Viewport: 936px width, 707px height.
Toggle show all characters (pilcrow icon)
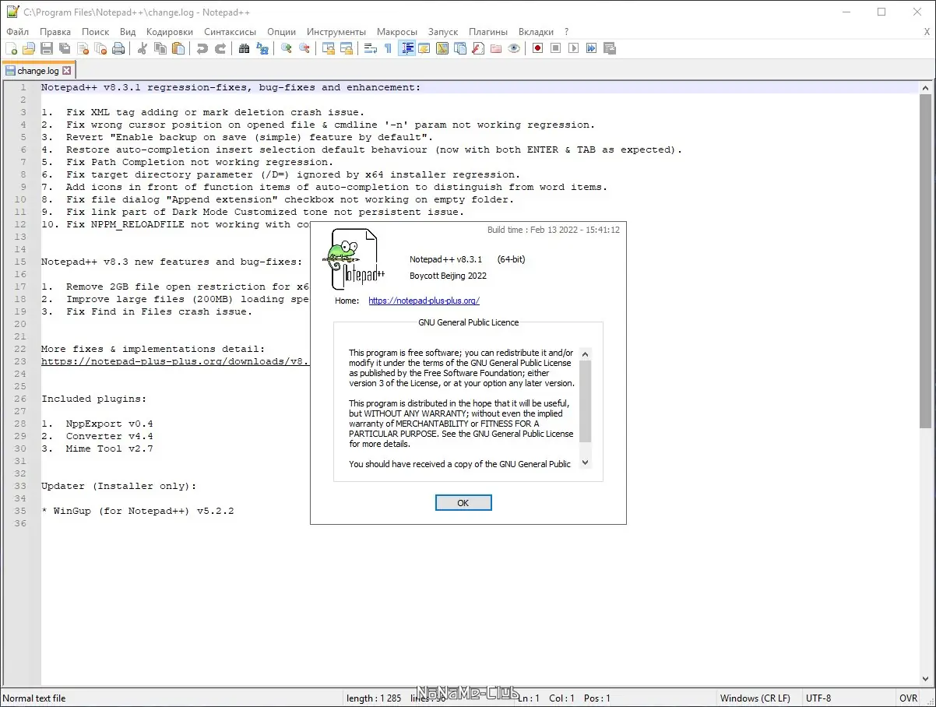[x=389, y=48]
